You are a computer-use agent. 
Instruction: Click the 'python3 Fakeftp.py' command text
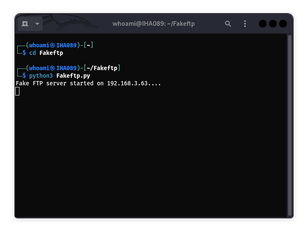60,76
